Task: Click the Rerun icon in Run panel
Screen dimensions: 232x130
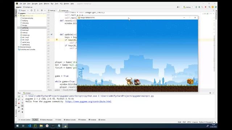Action: (19, 96)
